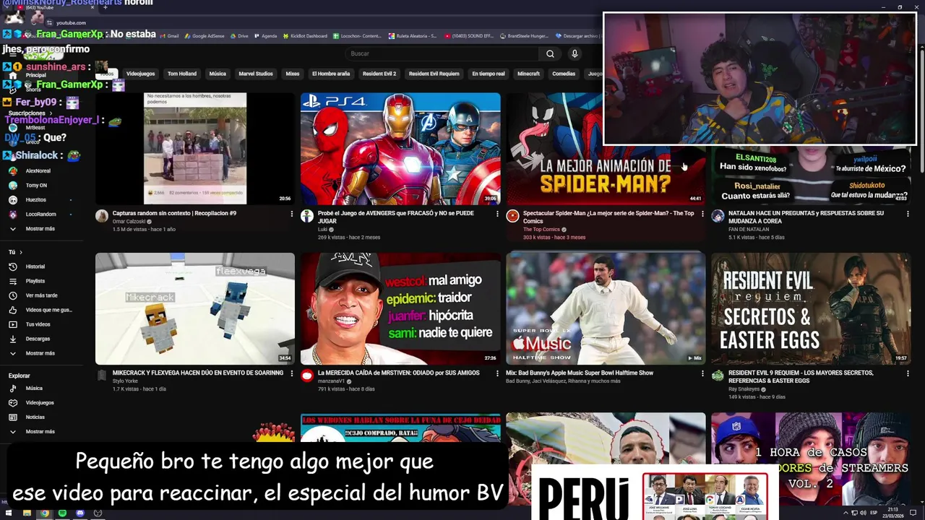Open a new browser tab
Screen dimensions: 925x520
pyautogui.click(x=106, y=7)
